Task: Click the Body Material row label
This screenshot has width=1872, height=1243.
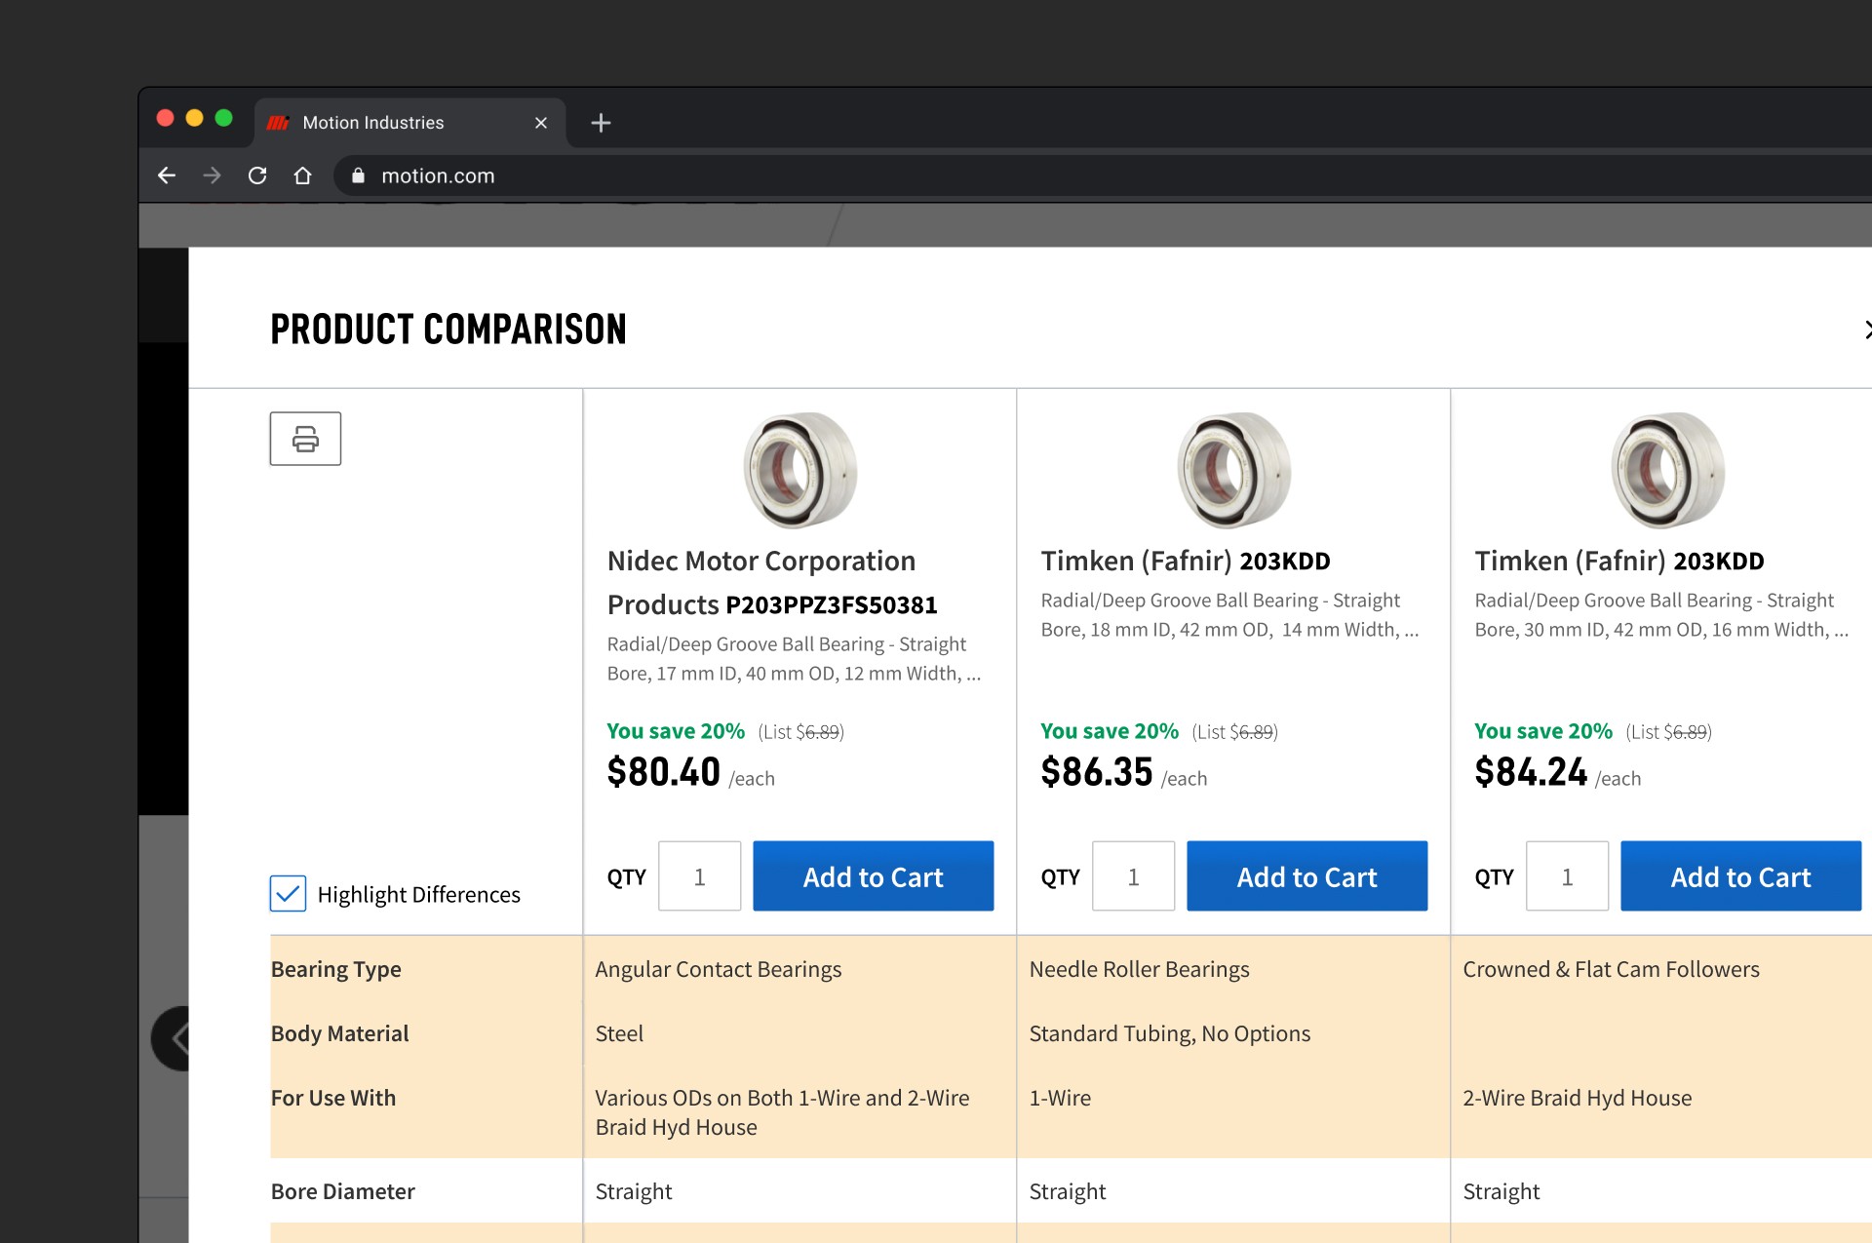Action: coord(340,1033)
